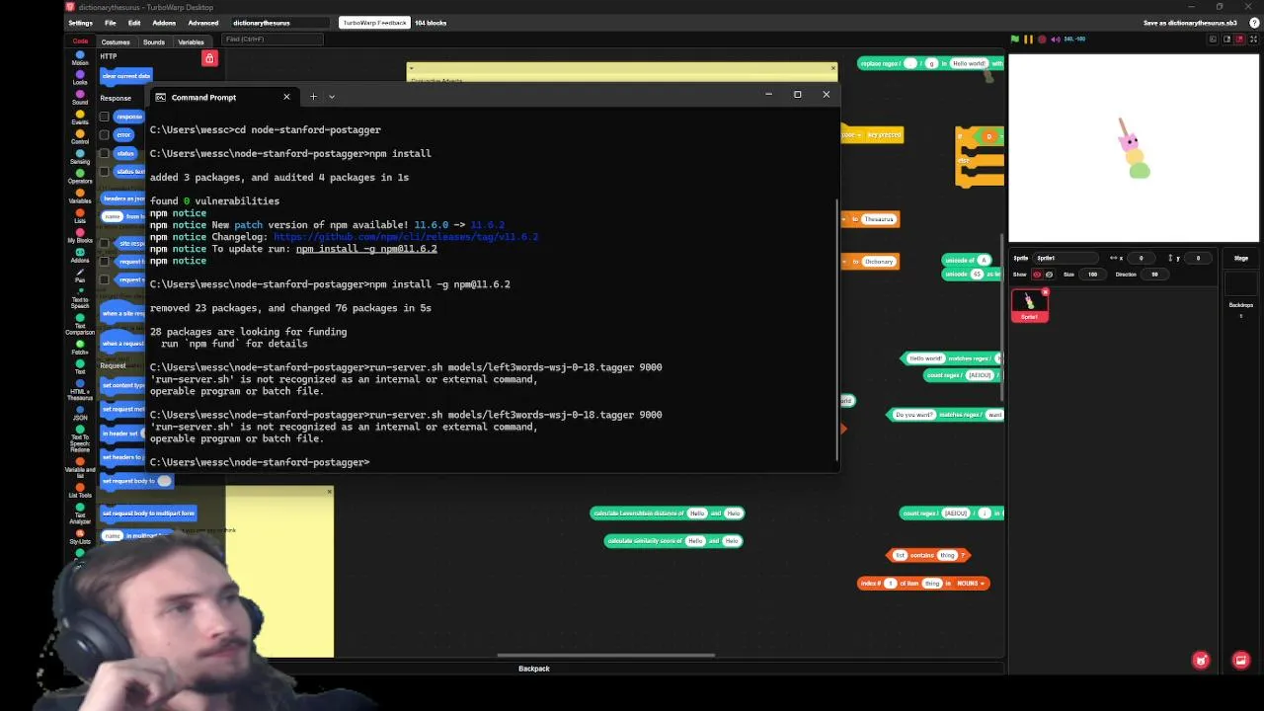Click the green flag to run project
The image size is (1264, 711).
click(1014, 39)
